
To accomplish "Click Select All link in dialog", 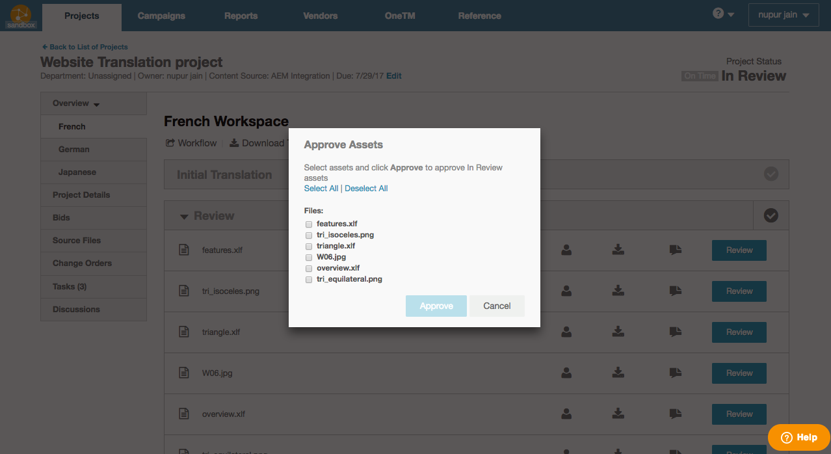I will [321, 189].
